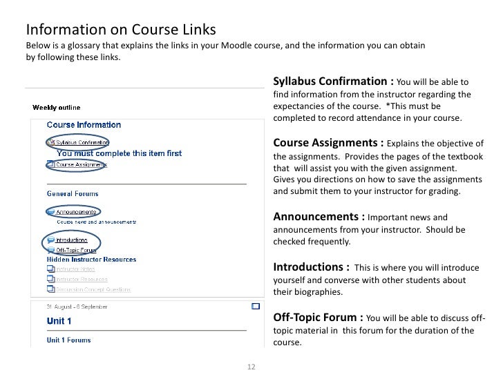The image size is (503, 377).
Task: Open the Introductions forum link
Action: tap(72, 240)
